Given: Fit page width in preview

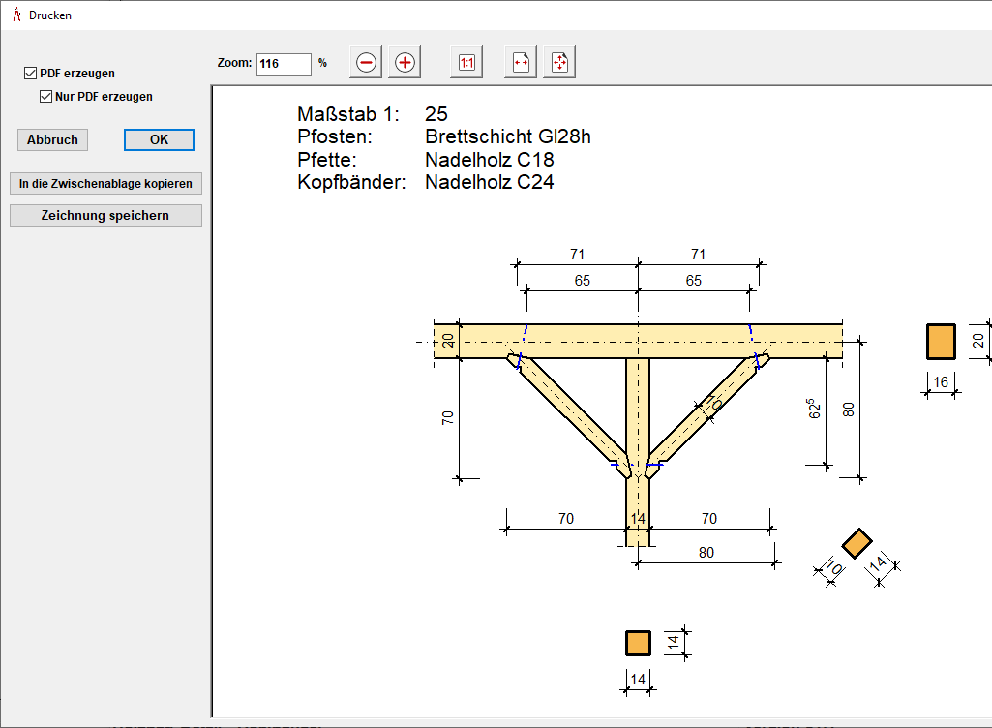Looking at the screenshot, I should point(521,63).
